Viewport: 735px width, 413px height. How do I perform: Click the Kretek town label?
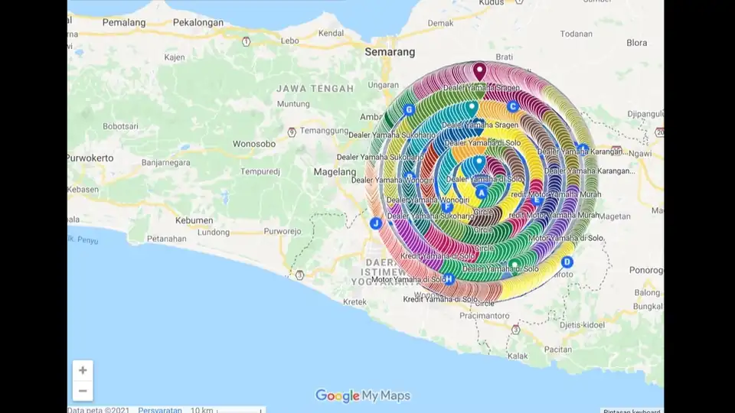354,302
